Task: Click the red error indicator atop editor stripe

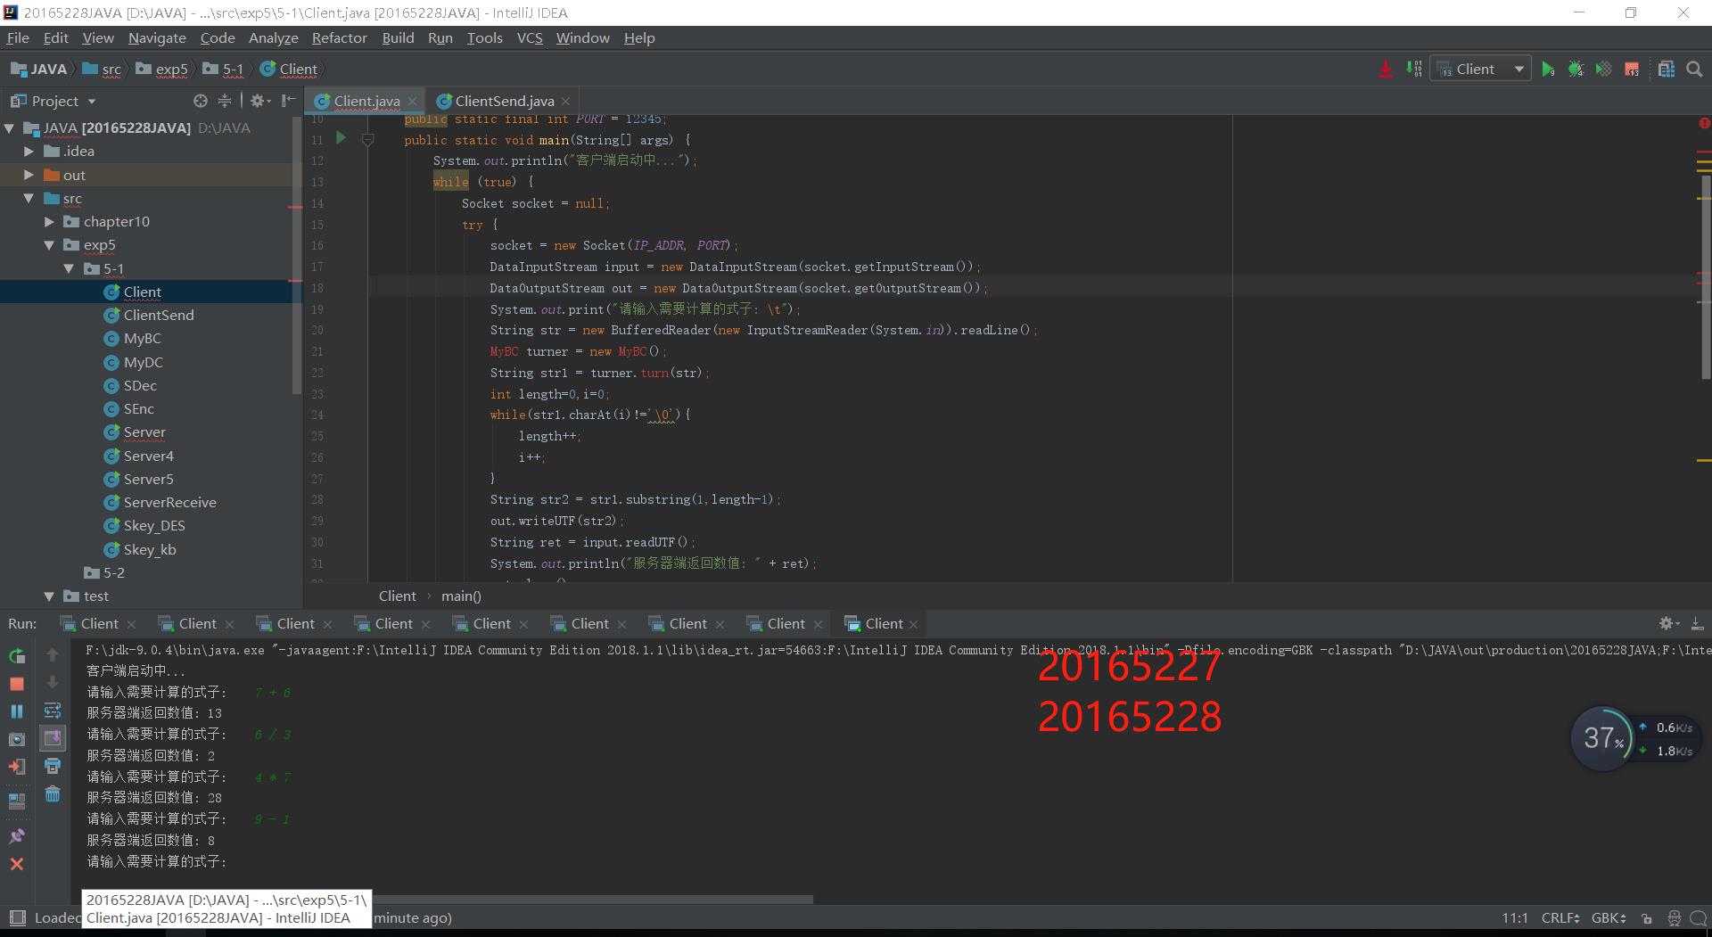Action: tap(1704, 123)
